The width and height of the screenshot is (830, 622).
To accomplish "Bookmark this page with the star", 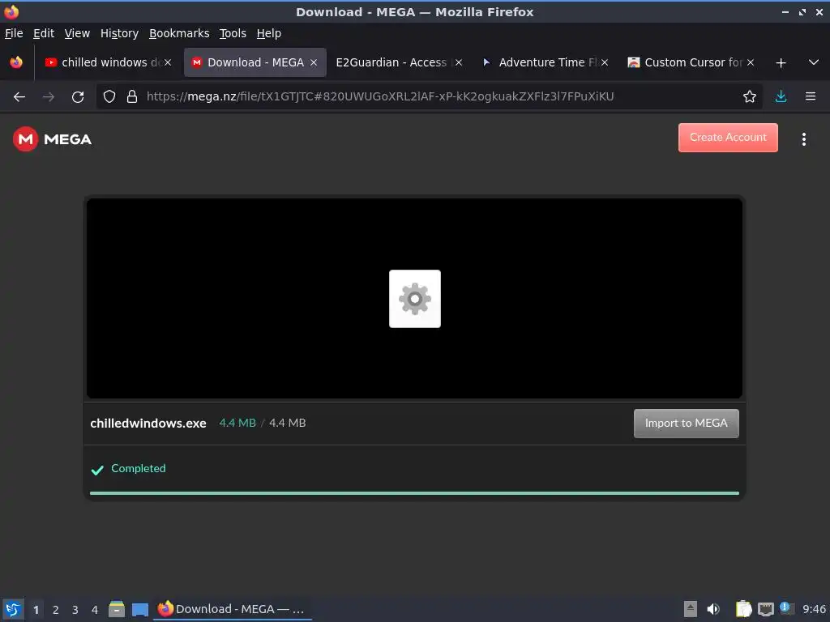I will 750,96.
